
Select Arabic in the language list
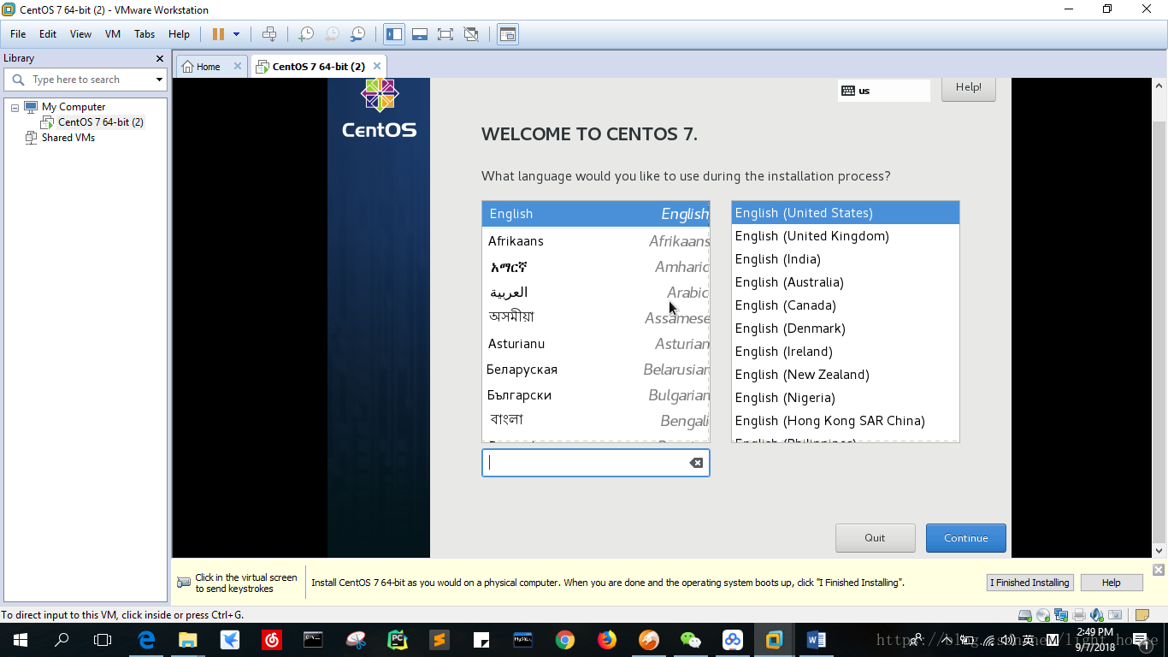coord(596,293)
